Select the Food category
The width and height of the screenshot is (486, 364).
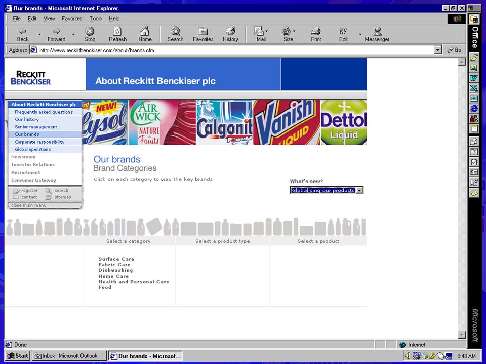tap(105, 287)
